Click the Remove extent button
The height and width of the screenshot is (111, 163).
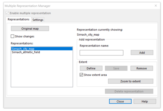click(x=142, y=68)
